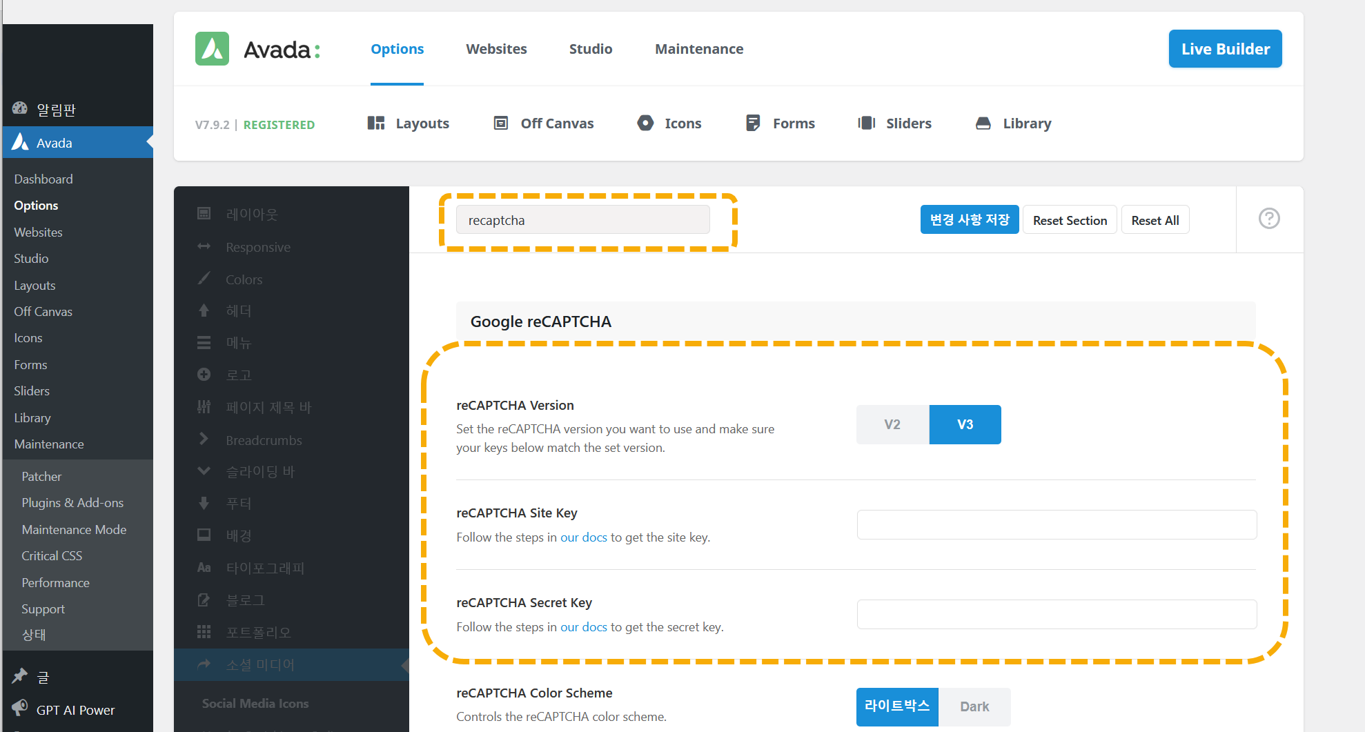Click the Reset Section button

tap(1070, 220)
